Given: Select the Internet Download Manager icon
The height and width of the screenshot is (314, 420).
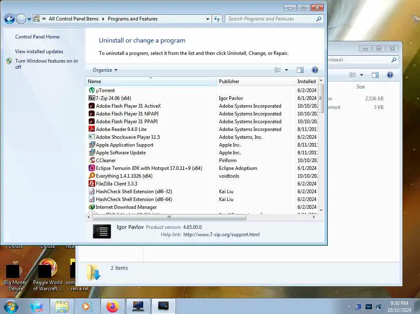Looking at the screenshot, I should click(91, 207).
